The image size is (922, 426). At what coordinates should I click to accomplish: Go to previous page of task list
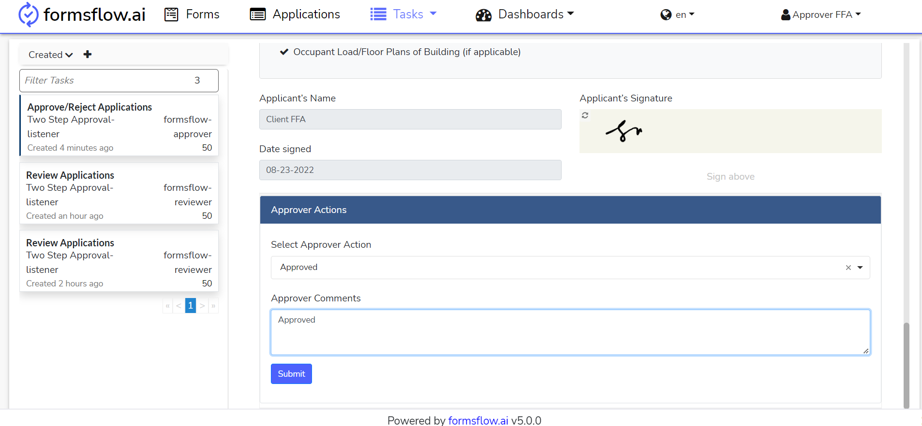tap(179, 306)
